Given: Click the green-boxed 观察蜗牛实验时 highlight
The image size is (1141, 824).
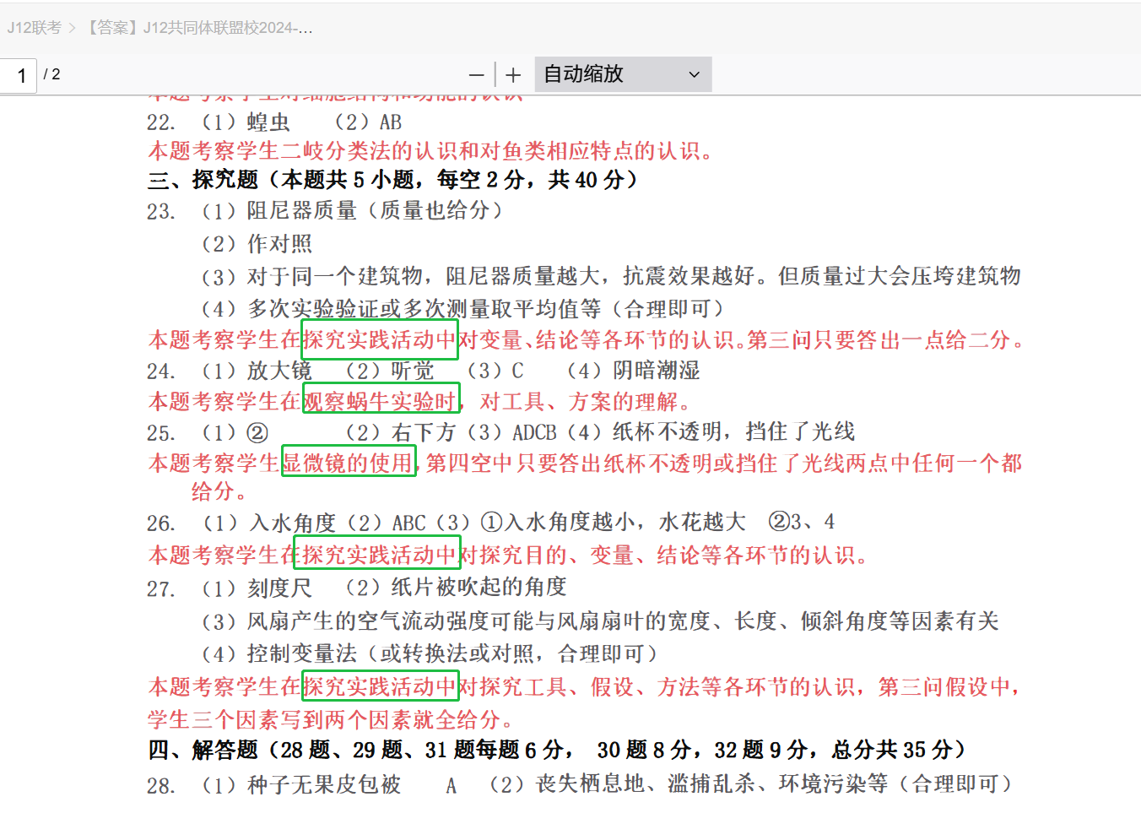Looking at the screenshot, I should tap(381, 402).
